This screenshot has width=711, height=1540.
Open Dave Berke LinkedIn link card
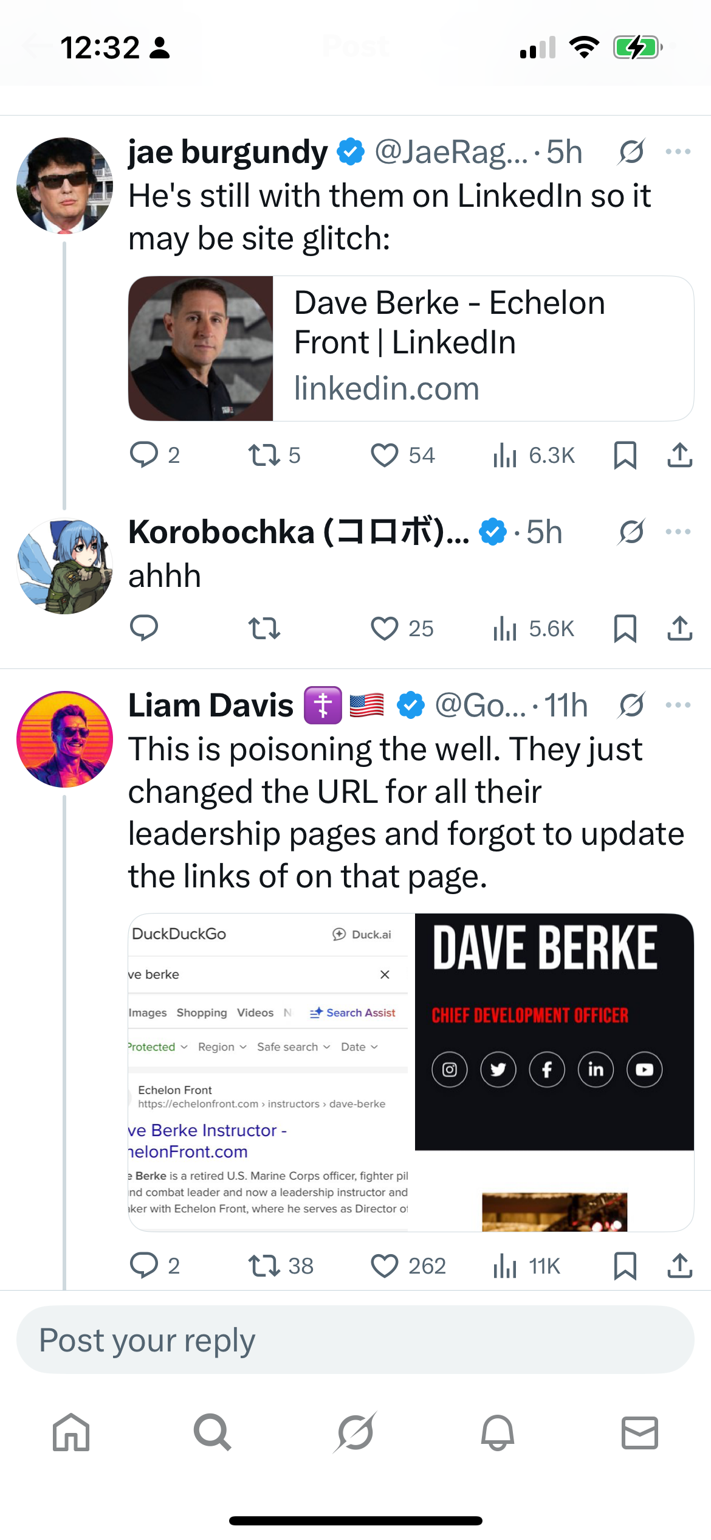point(411,349)
